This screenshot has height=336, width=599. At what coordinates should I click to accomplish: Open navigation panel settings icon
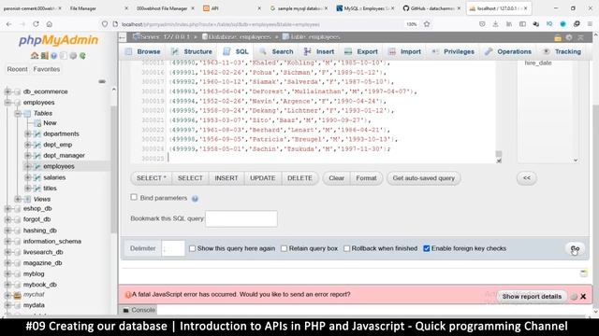[x=73, y=56]
